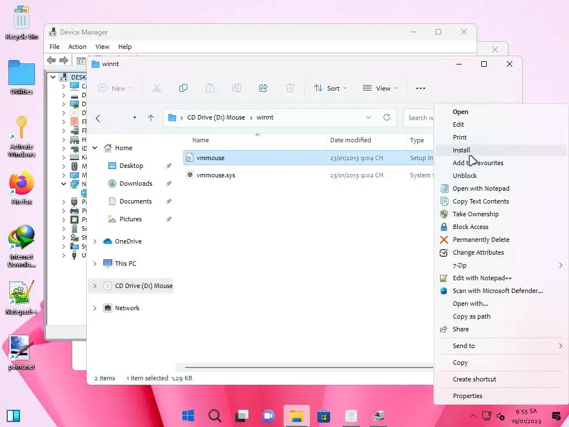Click the Delete trash icon in Explorer toolbar
569x427 pixels.
(290, 88)
